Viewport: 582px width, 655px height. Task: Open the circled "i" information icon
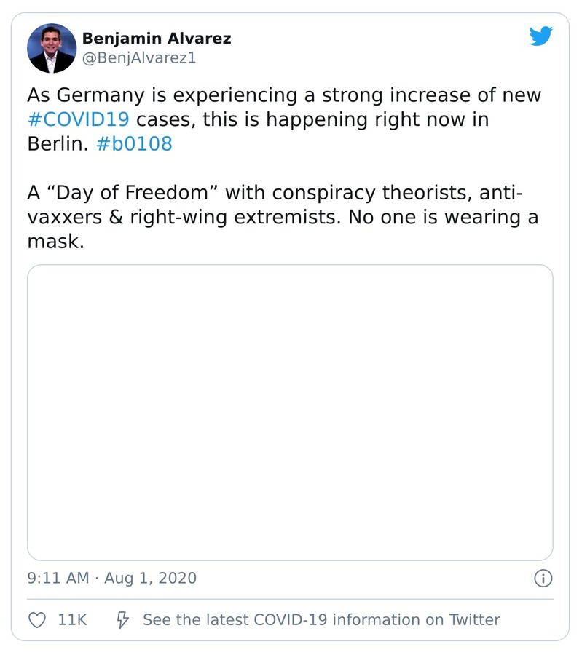point(543,579)
